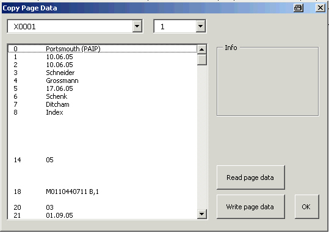Select row 1 with date 10.06.05
This screenshot has width=329, height=233.
tap(103, 57)
